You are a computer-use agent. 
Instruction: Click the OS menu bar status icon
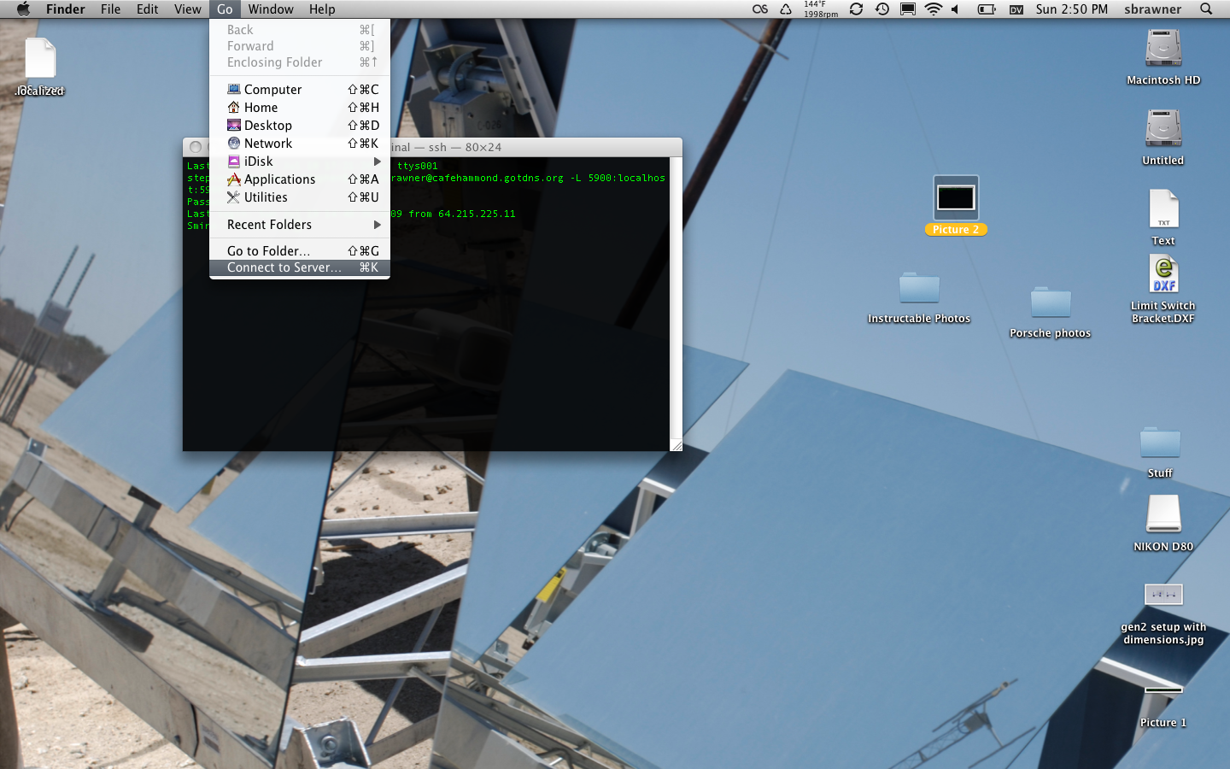pos(759,9)
